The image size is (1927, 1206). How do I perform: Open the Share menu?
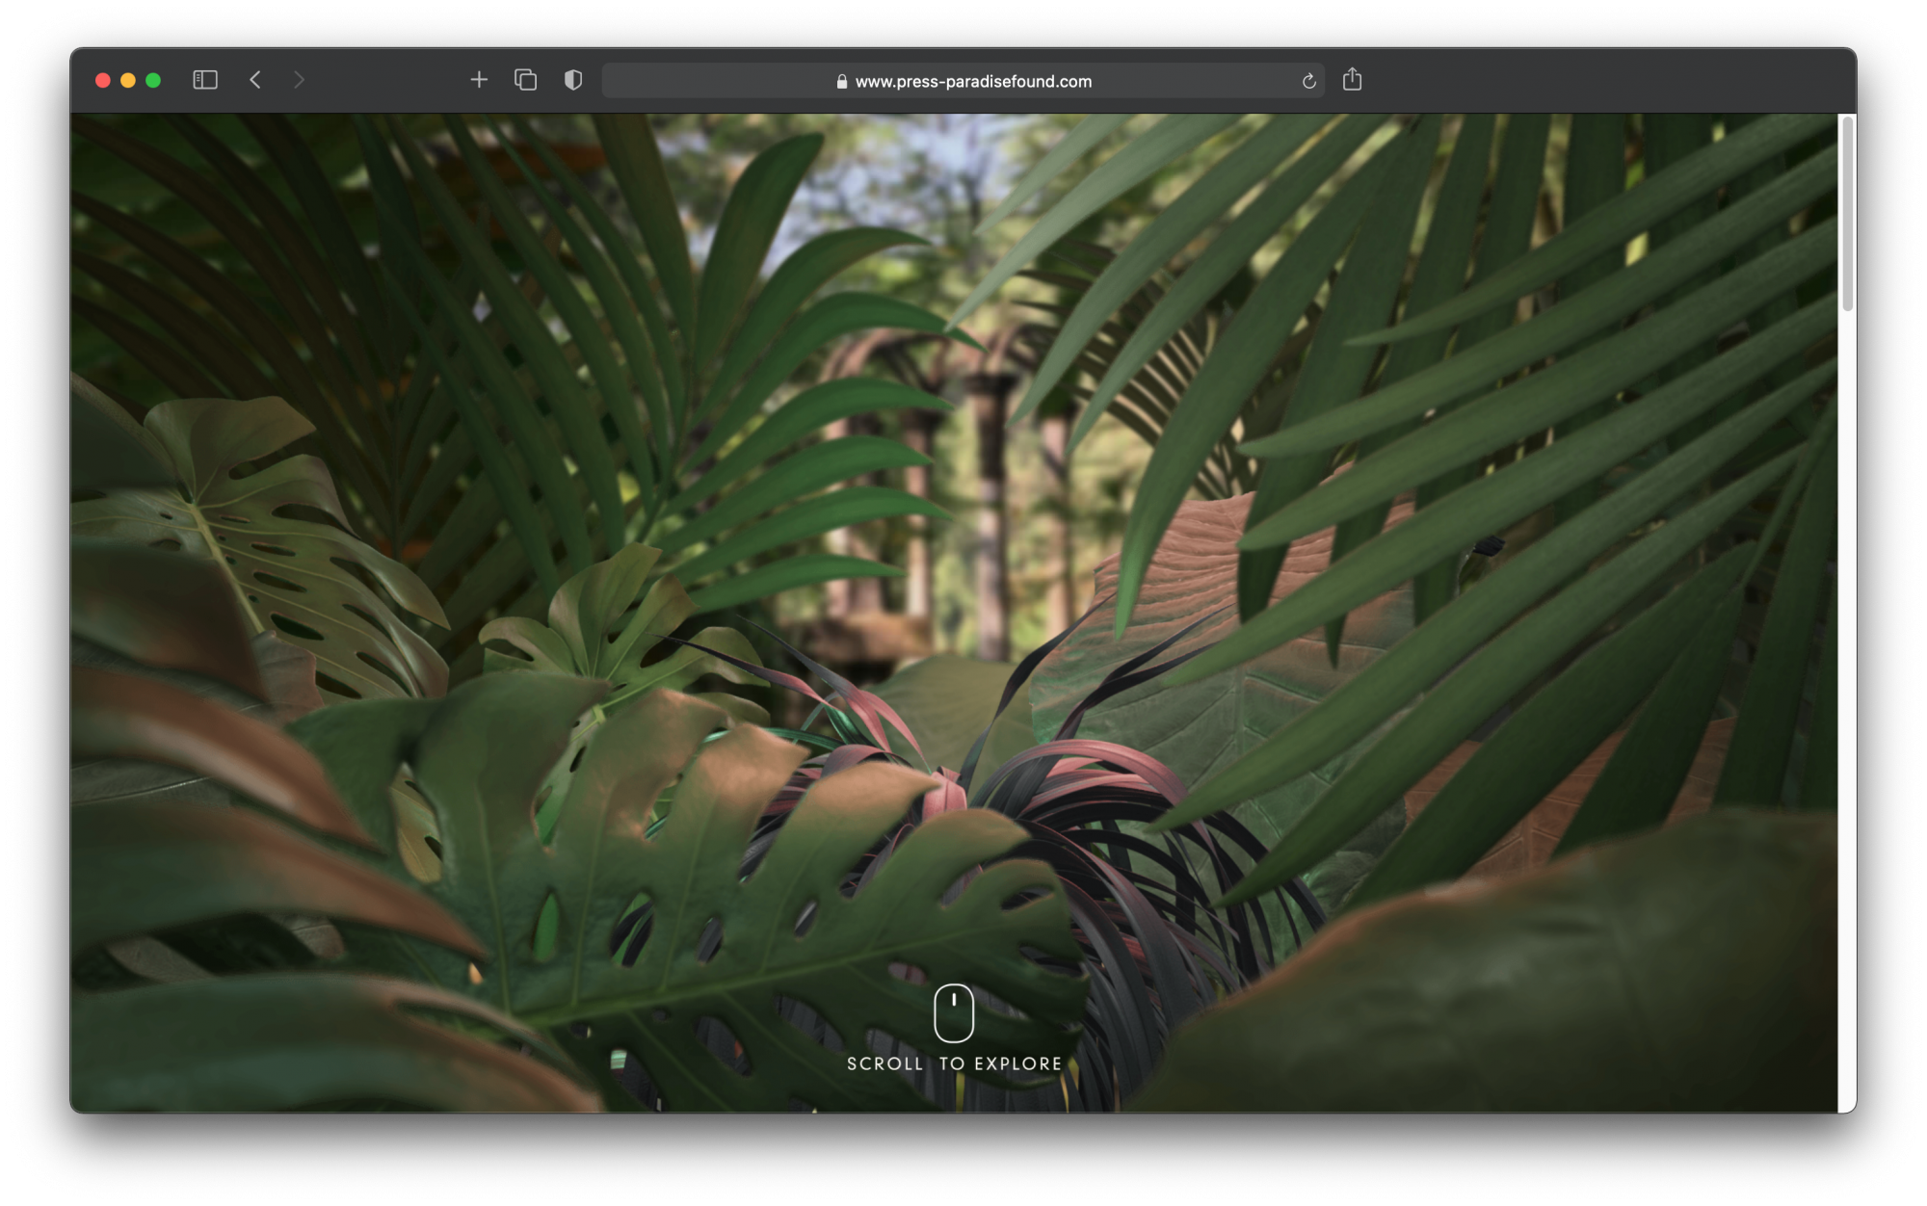[1352, 80]
